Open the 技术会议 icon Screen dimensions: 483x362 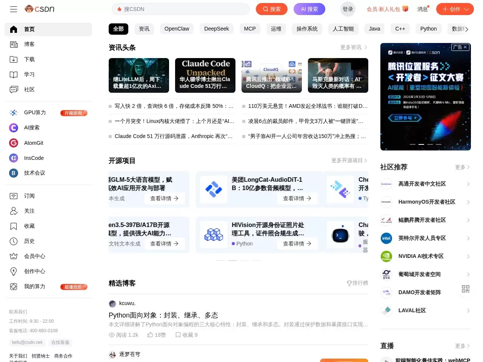point(14,173)
